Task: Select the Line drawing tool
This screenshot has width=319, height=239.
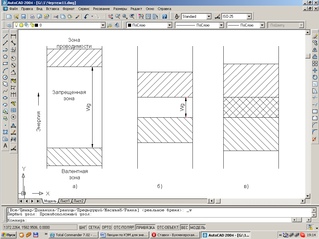Action: [x=5, y=36]
